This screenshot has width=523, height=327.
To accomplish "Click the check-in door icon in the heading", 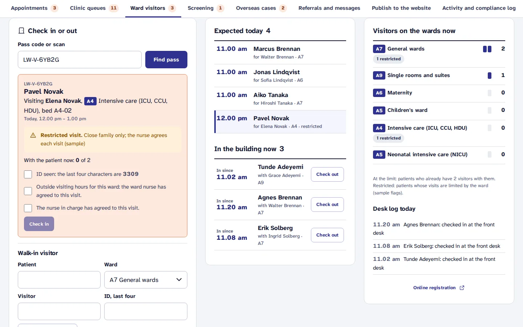I will click(21, 31).
